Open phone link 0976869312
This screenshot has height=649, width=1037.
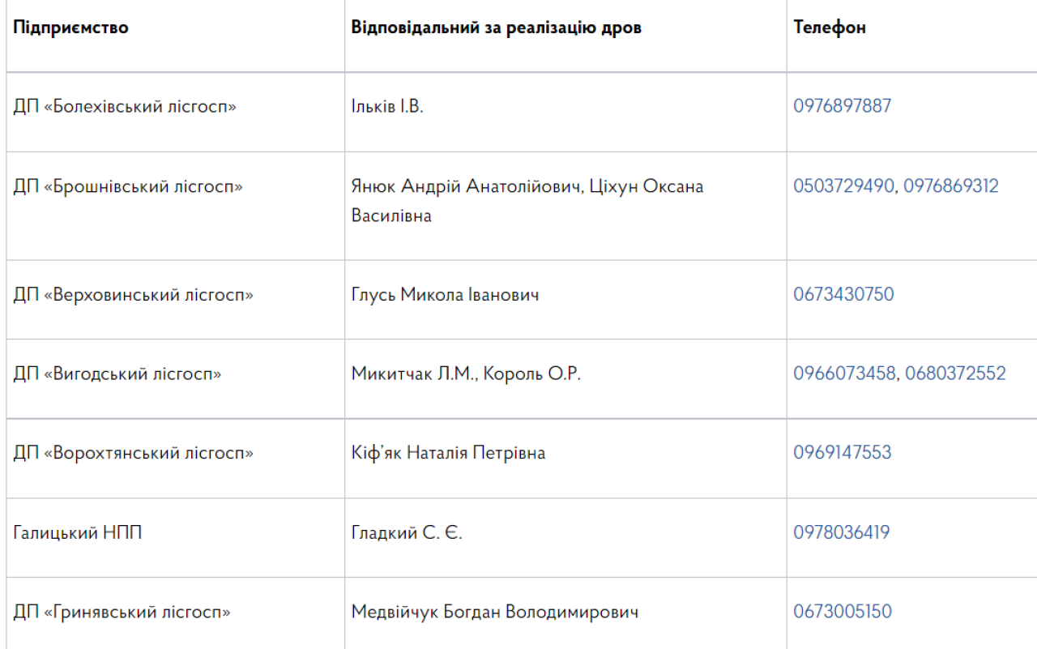(x=951, y=186)
